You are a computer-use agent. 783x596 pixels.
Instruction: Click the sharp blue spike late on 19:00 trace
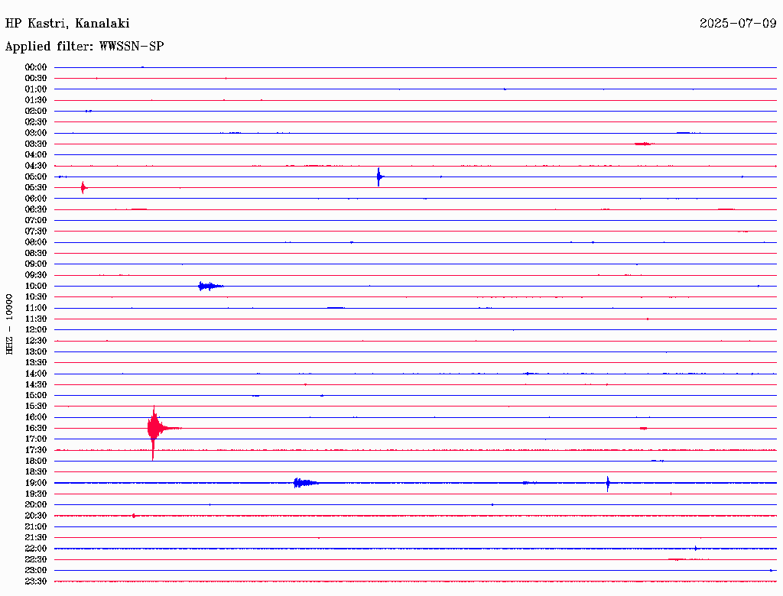(x=608, y=483)
